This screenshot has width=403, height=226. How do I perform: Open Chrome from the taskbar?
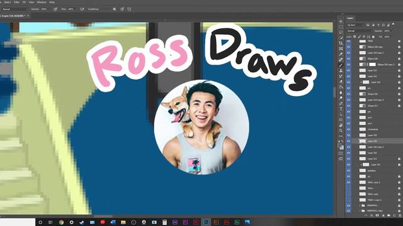(61, 222)
